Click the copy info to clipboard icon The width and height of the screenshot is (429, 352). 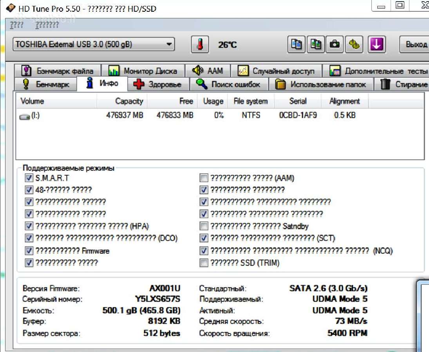(x=296, y=44)
